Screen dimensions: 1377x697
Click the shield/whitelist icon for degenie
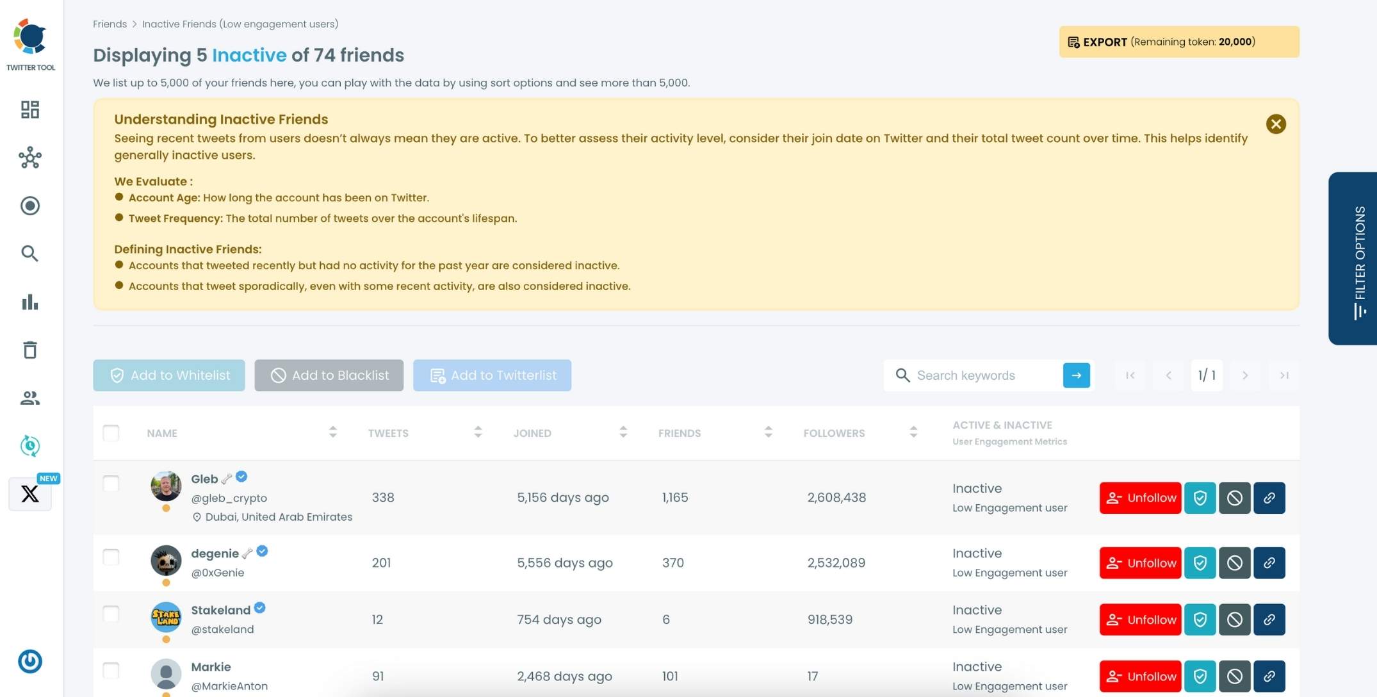pyautogui.click(x=1200, y=562)
